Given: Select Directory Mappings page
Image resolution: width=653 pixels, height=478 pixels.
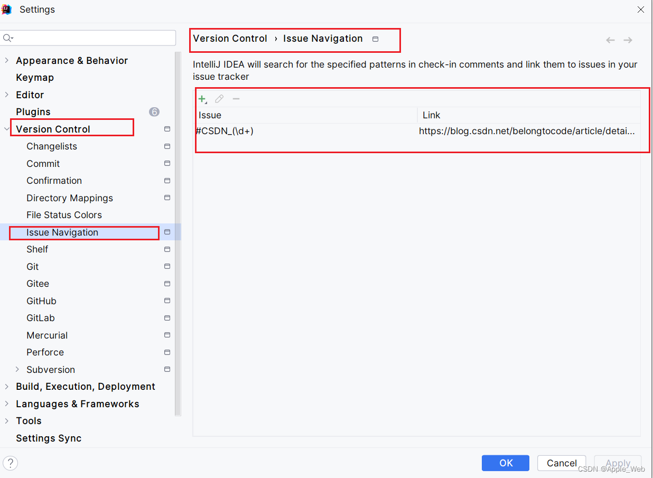Looking at the screenshot, I should [70, 198].
